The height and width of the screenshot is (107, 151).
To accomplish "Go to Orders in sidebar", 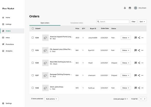I will (x=12, y=31).
